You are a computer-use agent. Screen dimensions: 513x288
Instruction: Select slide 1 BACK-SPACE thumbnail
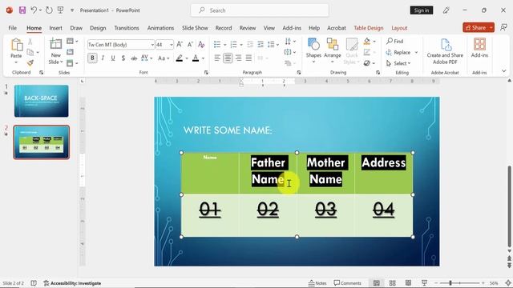[41, 101]
